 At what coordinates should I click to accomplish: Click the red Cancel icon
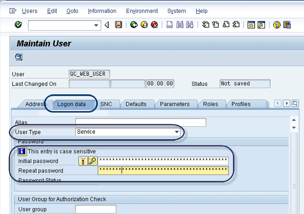[154, 24]
